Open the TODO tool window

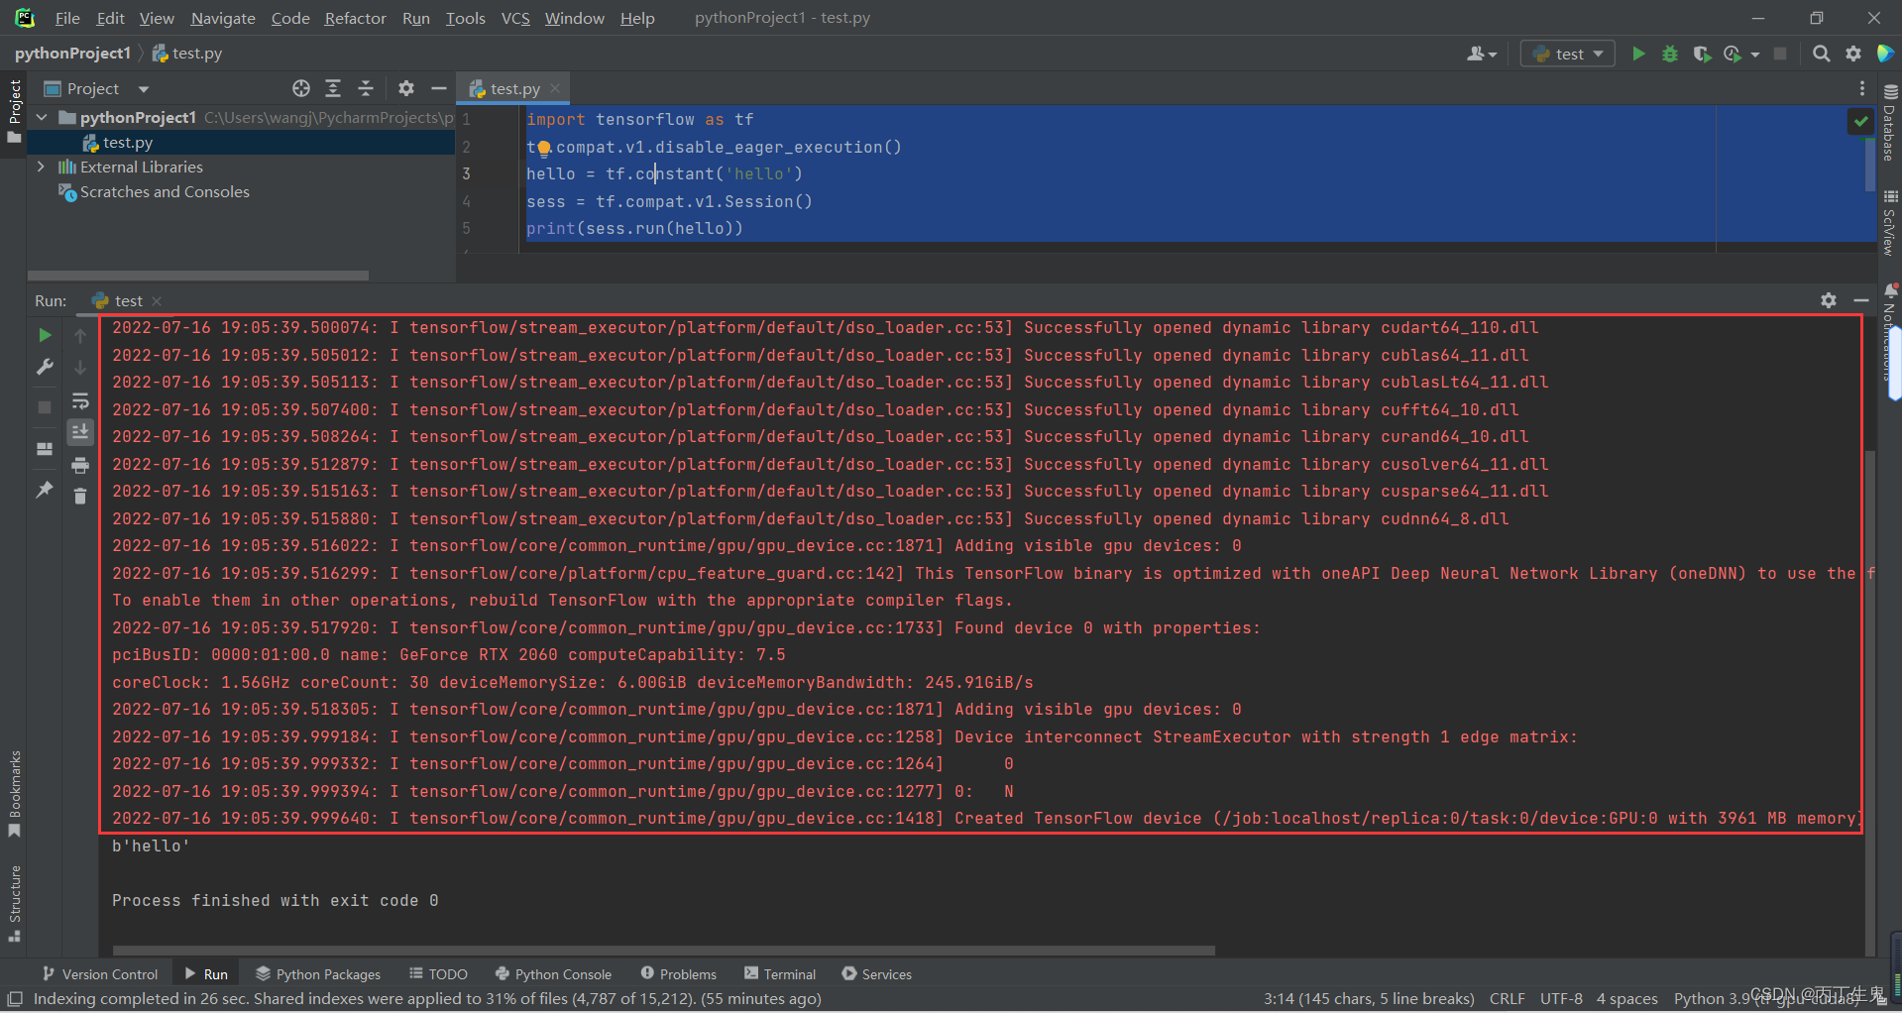click(x=438, y=974)
